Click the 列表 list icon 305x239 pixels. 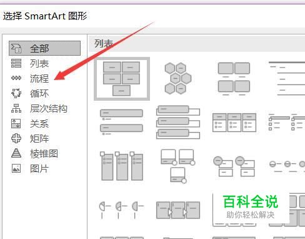(x=16, y=63)
